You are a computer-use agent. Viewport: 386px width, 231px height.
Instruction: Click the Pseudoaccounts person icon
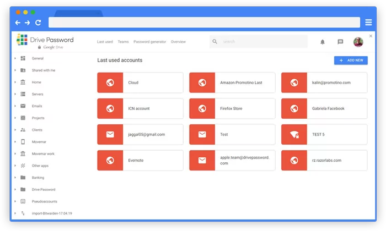click(x=23, y=201)
